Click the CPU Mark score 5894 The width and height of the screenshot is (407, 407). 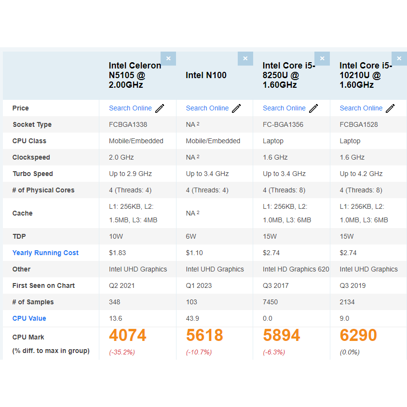pyautogui.click(x=282, y=335)
